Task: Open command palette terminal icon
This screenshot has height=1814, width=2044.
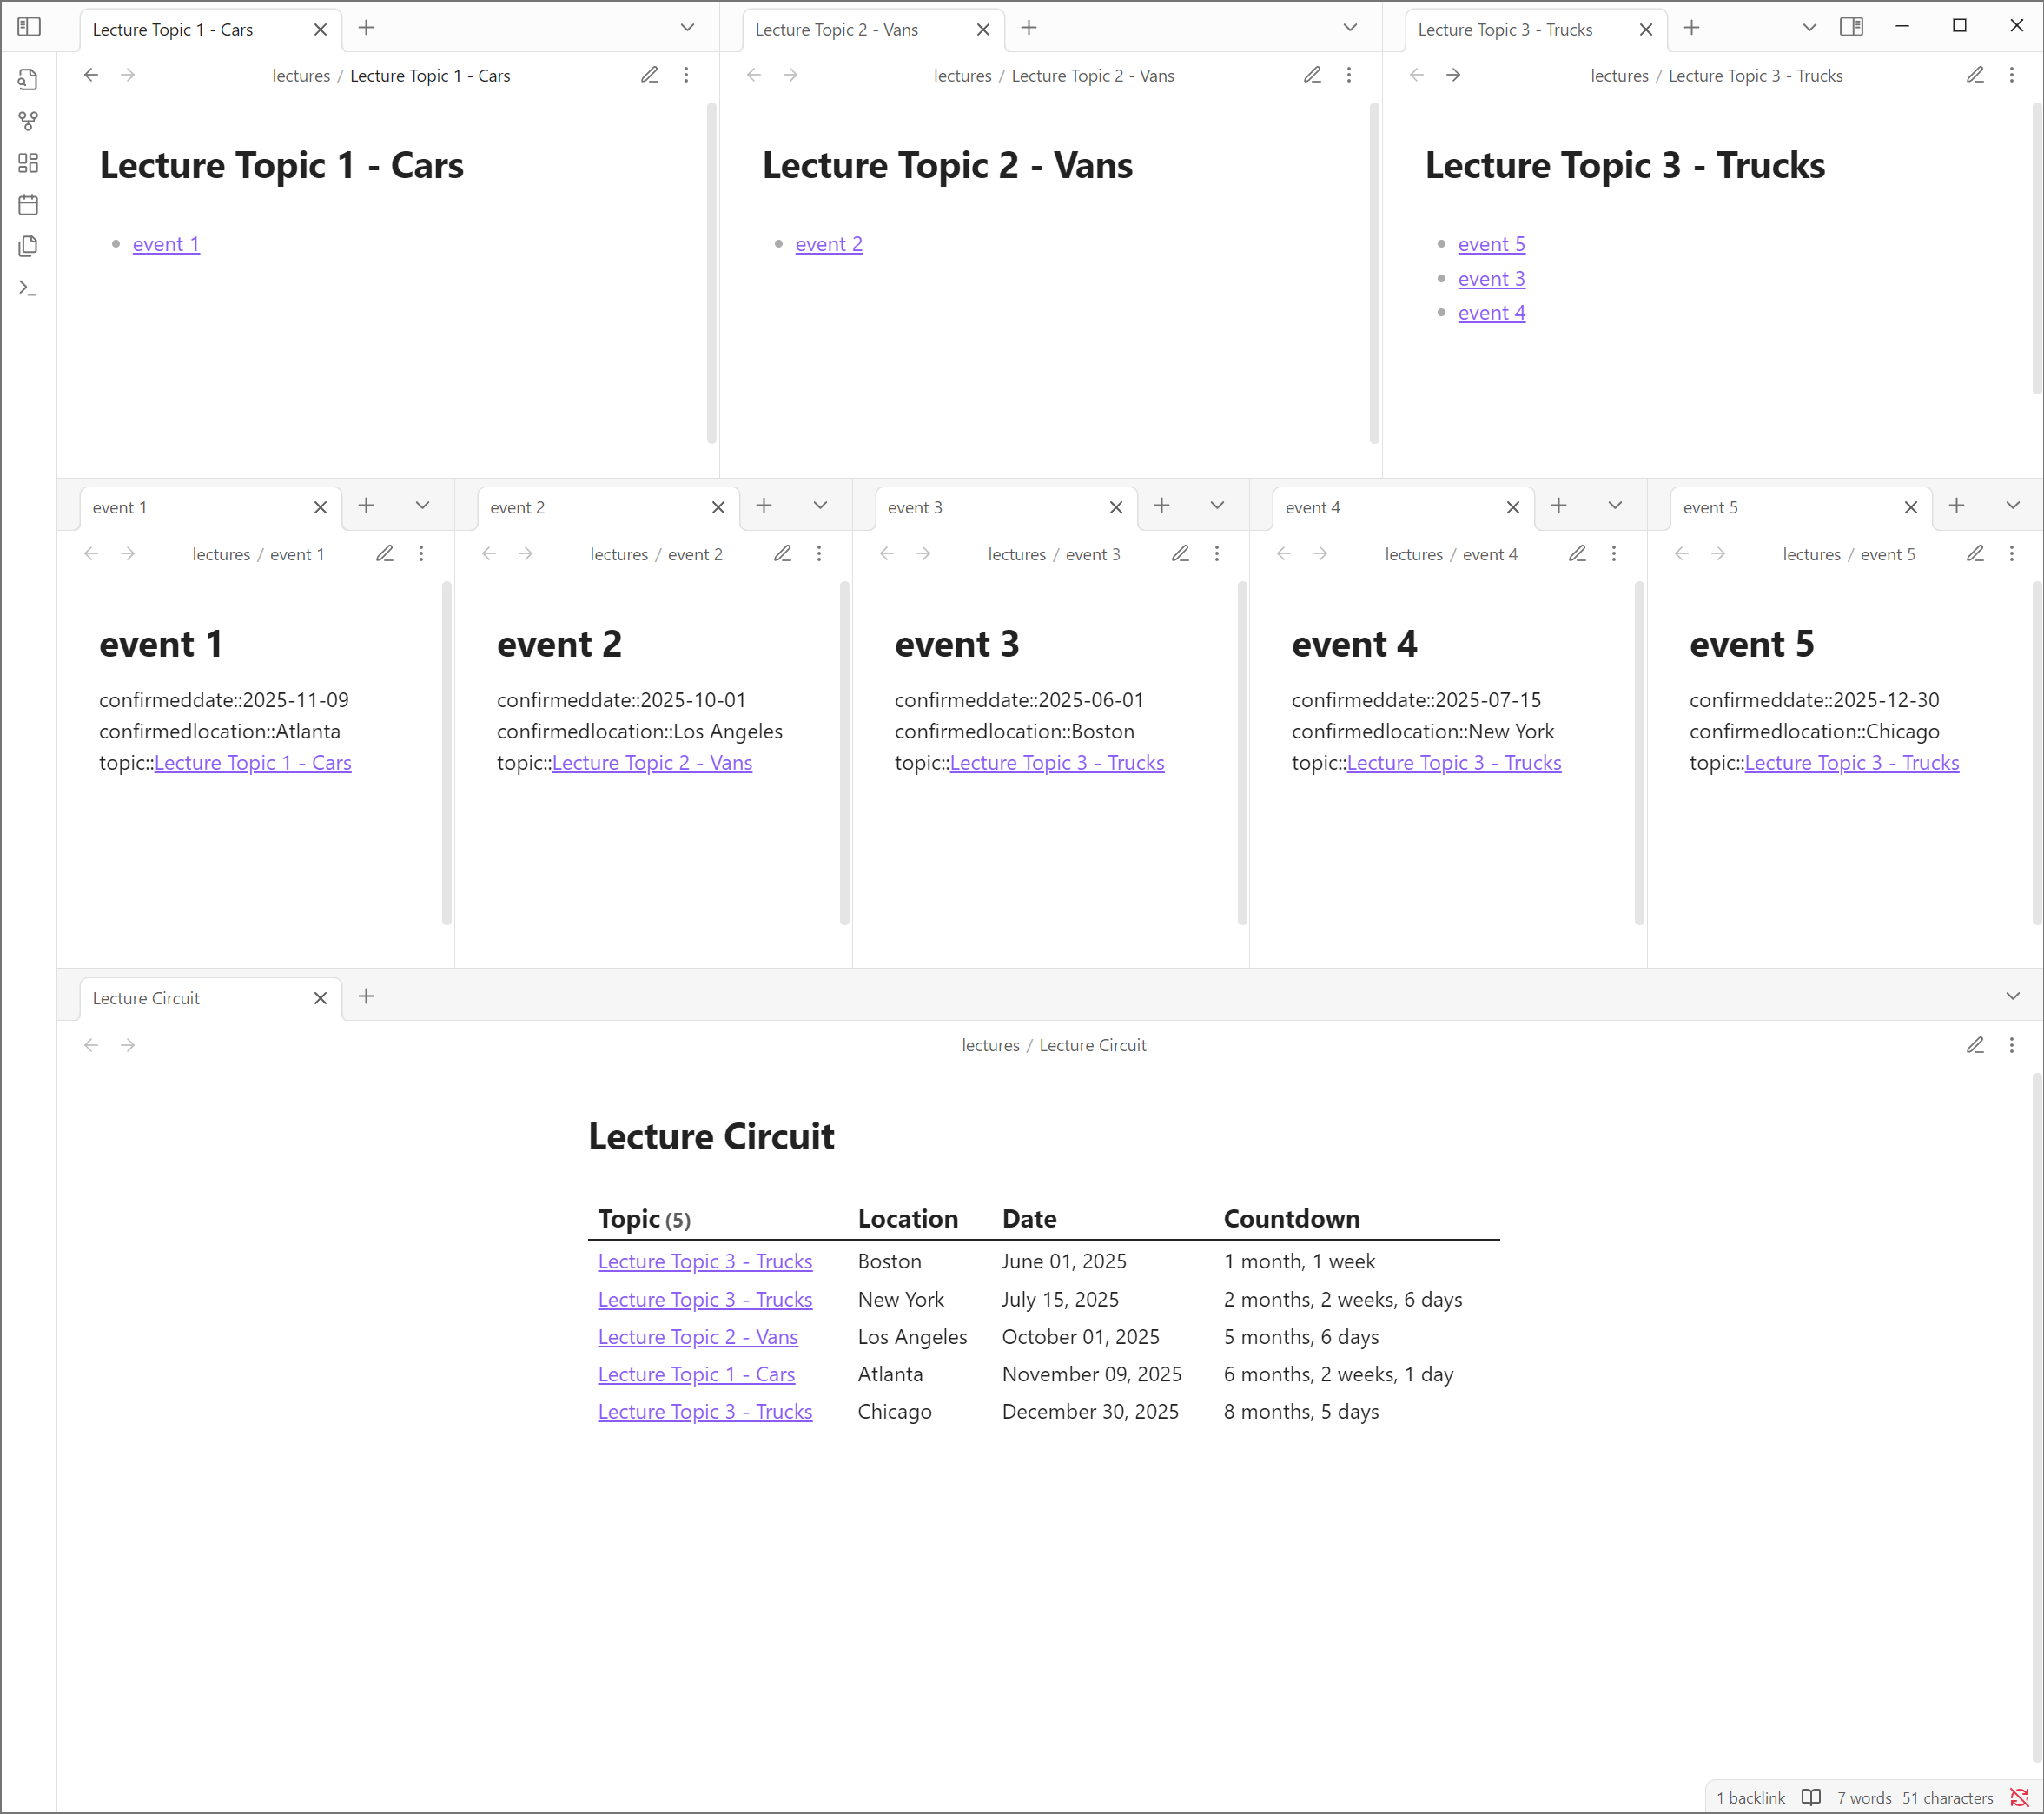Action: [x=29, y=288]
